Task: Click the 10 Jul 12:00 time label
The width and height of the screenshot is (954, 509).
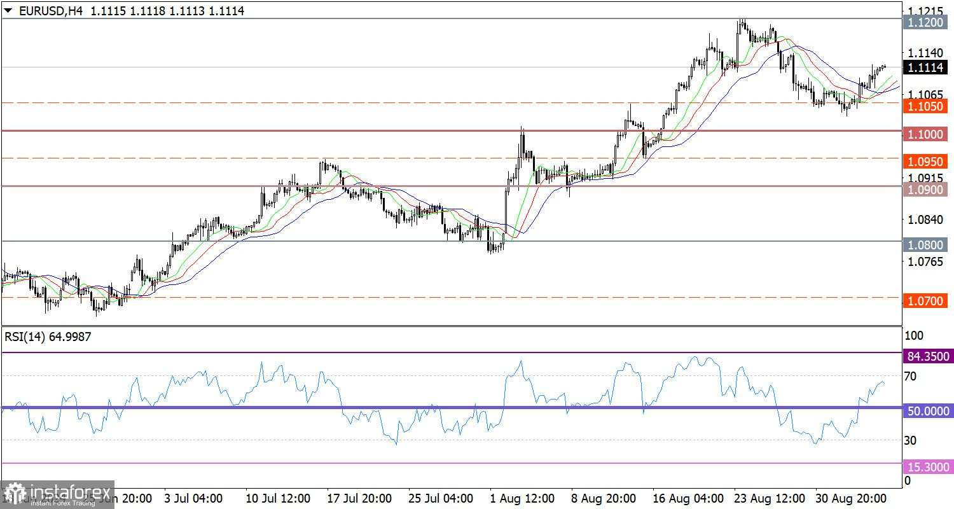Action: point(279,498)
